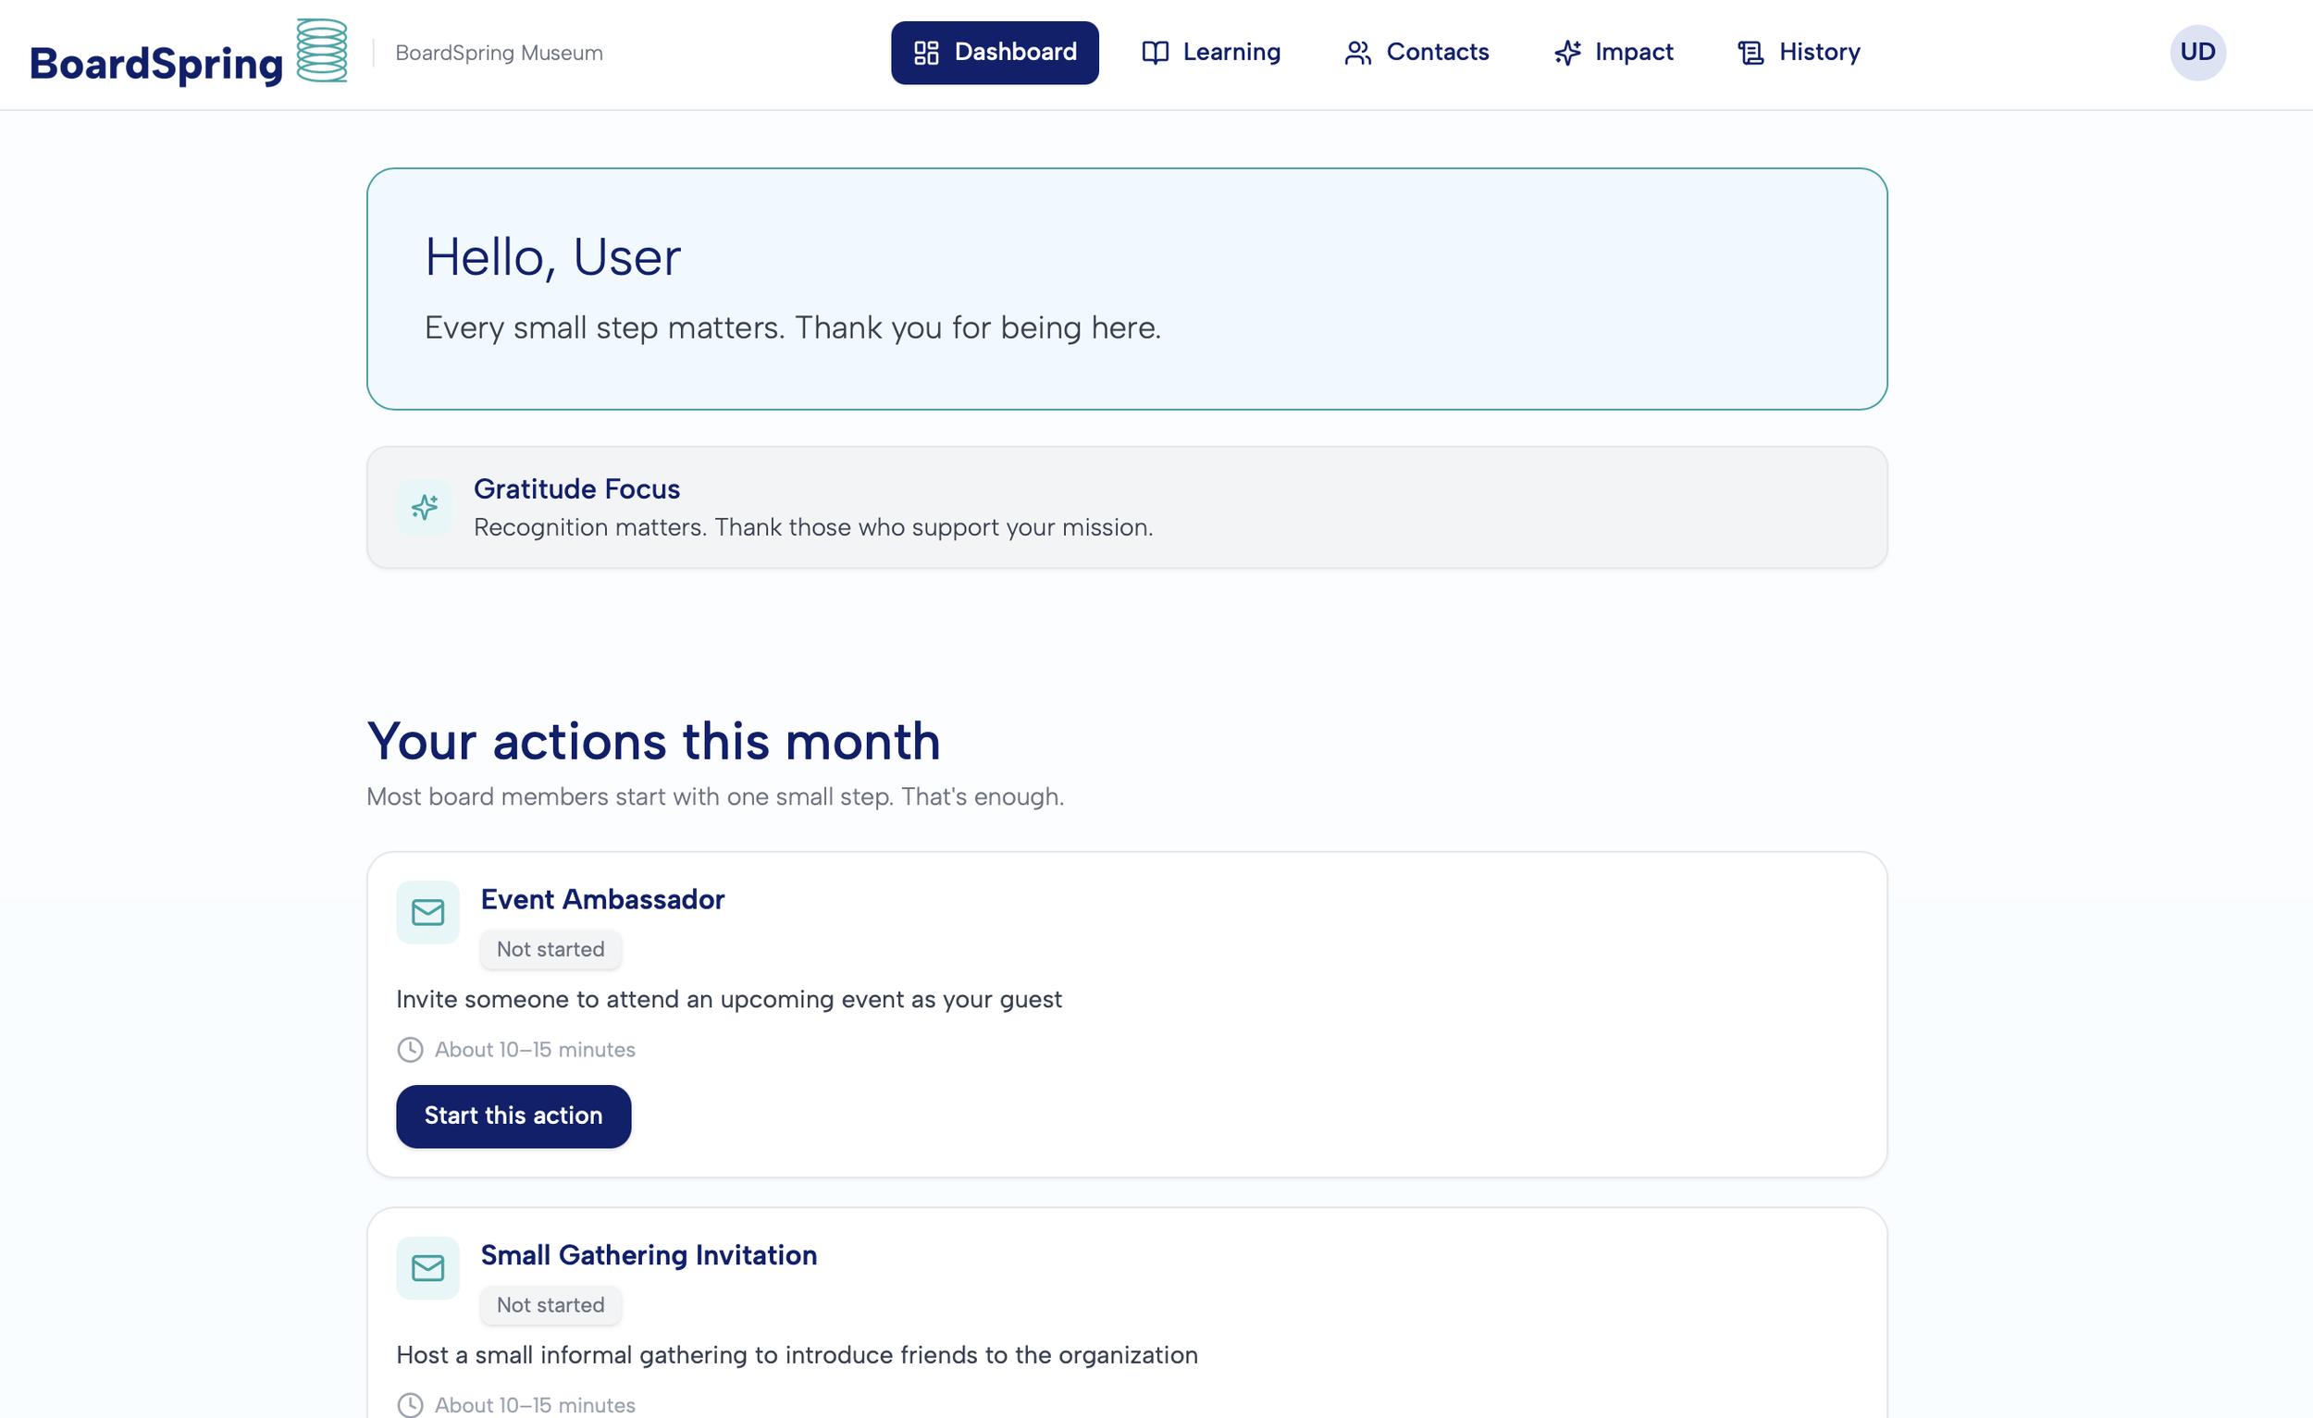Screen dimensions: 2313x1418
Task: Click 'About 10–15 minutes' under Event Ambassador
Action: (x=535, y=1049)
